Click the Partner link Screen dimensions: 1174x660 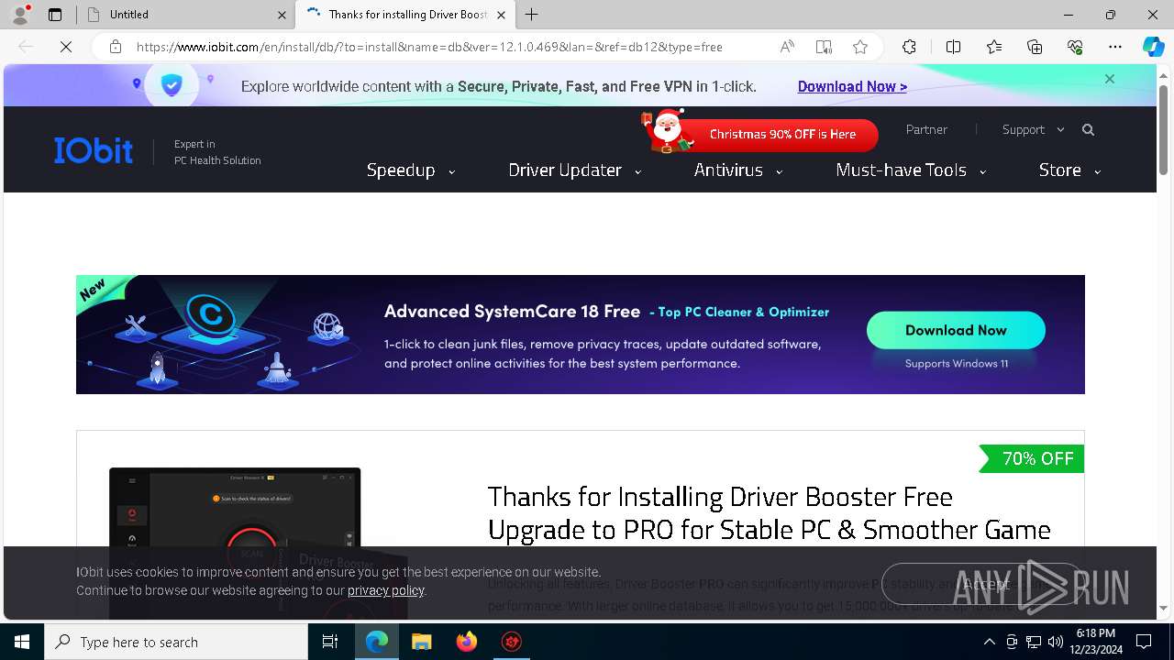926,130
